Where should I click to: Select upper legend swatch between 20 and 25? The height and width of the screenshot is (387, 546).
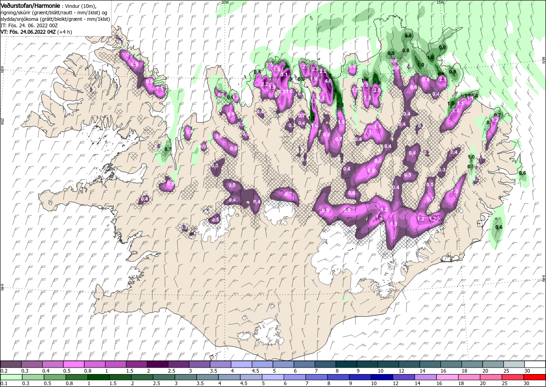[x=493, y=364]
